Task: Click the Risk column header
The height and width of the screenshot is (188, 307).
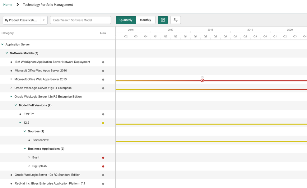Action: pos(103,33)
